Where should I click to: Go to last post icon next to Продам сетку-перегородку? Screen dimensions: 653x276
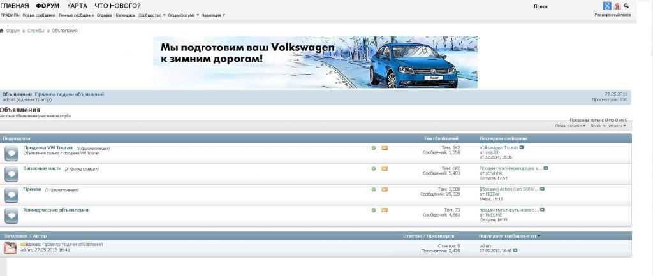point(546,168)
